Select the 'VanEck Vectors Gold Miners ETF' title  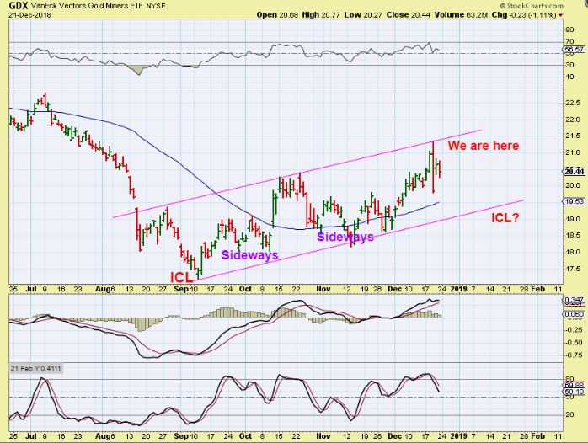click(86, 6)
